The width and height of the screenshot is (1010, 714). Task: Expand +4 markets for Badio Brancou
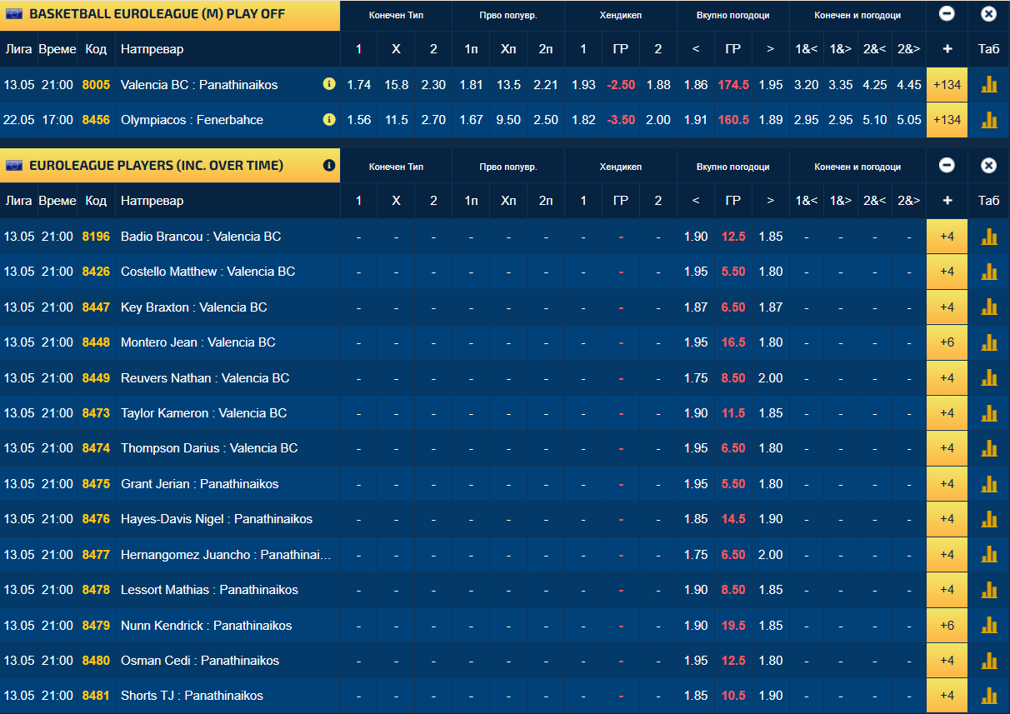tap(947, 237)
